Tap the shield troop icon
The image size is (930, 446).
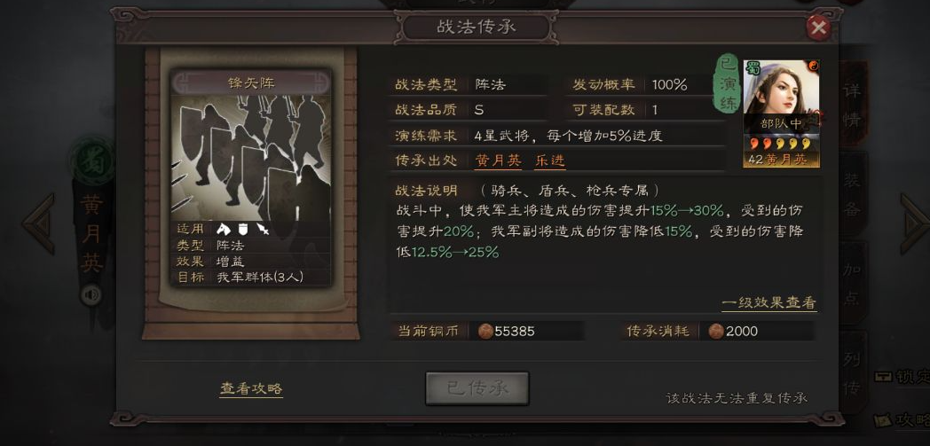242,229
